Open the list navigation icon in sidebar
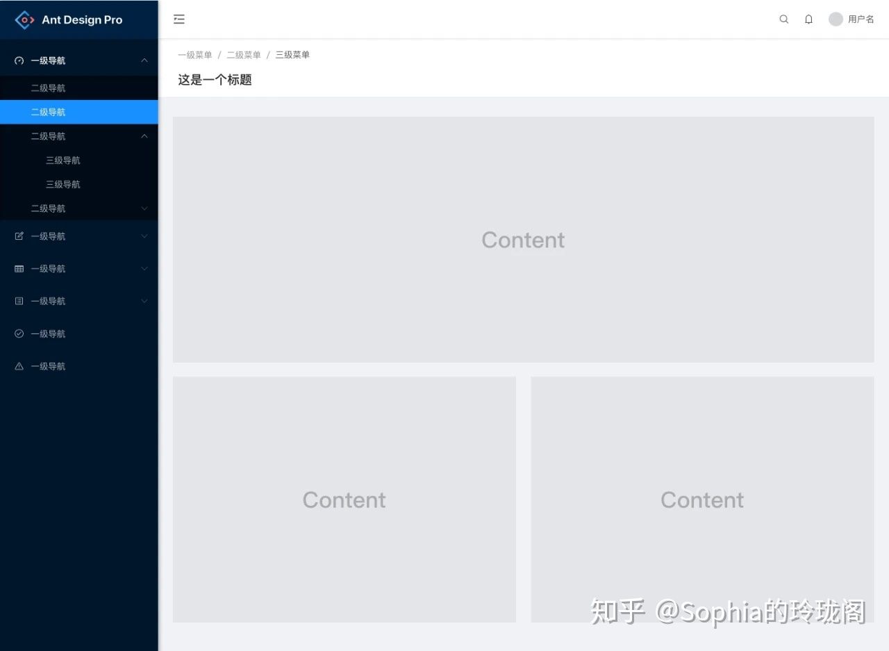 [19, 301]
